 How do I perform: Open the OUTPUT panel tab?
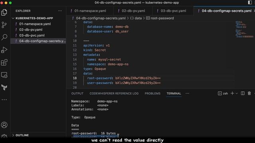[x=77, y=94]
